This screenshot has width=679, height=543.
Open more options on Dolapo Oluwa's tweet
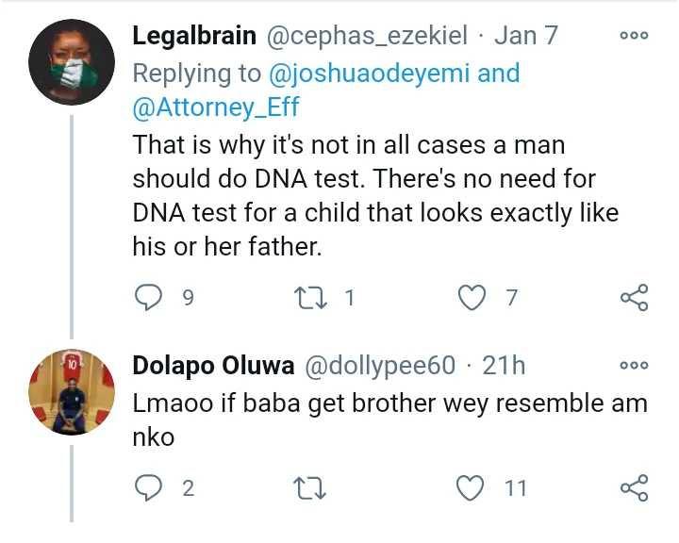click(x=634, y=365)
